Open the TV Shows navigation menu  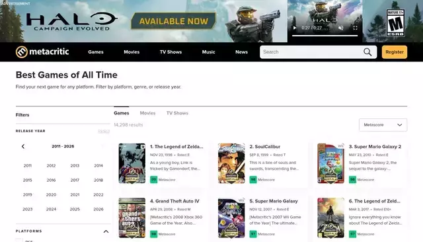click(x=171, y=52)
